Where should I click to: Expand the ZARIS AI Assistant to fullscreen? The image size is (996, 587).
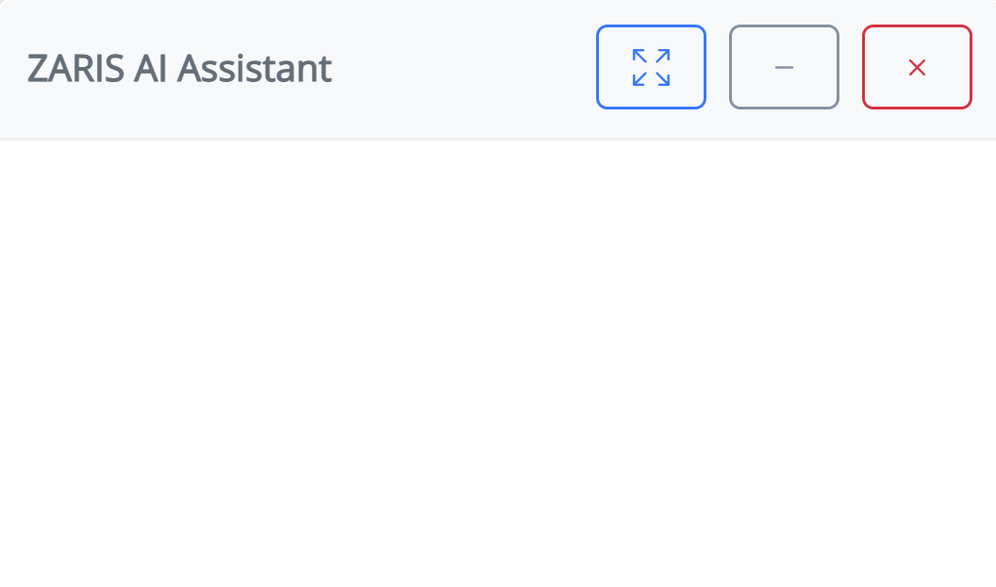pyautogui.click(x=651, y=67)
